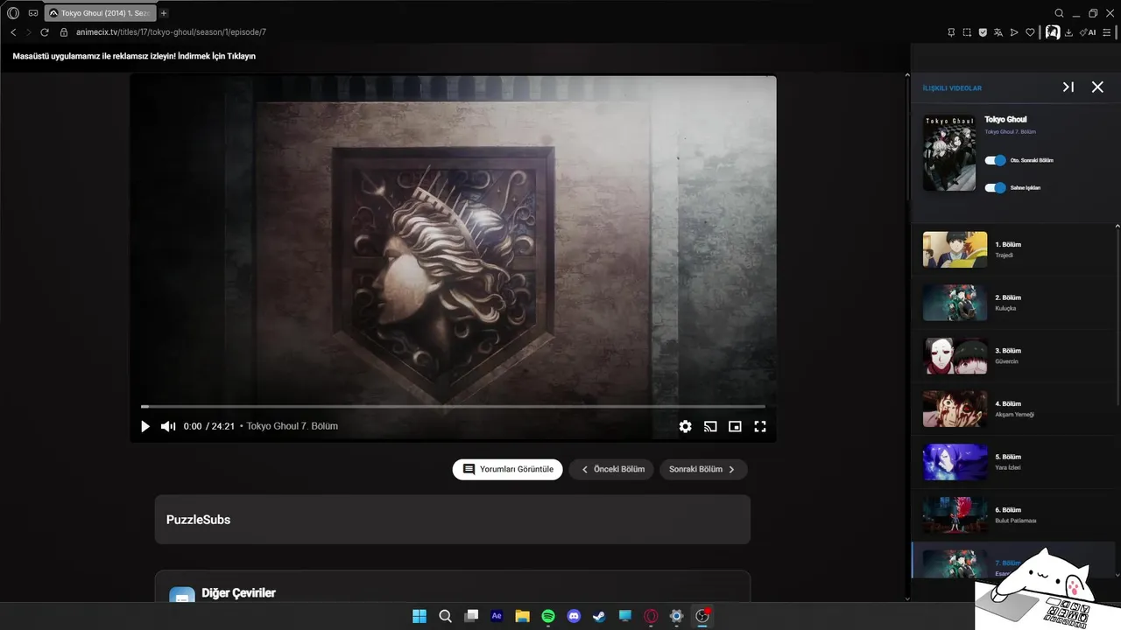1121x630 pixels.
Task: Click the Diğer Çeviriler heading
Action: 238,593
